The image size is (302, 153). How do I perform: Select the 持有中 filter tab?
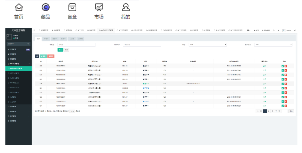pos(46,39)
